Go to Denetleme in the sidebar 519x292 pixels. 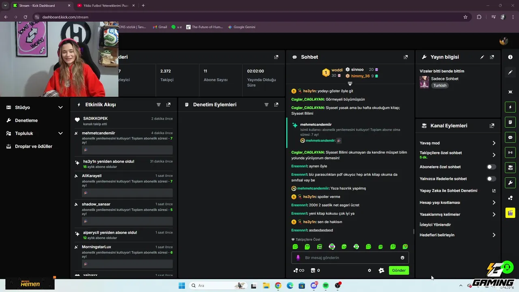26,120
